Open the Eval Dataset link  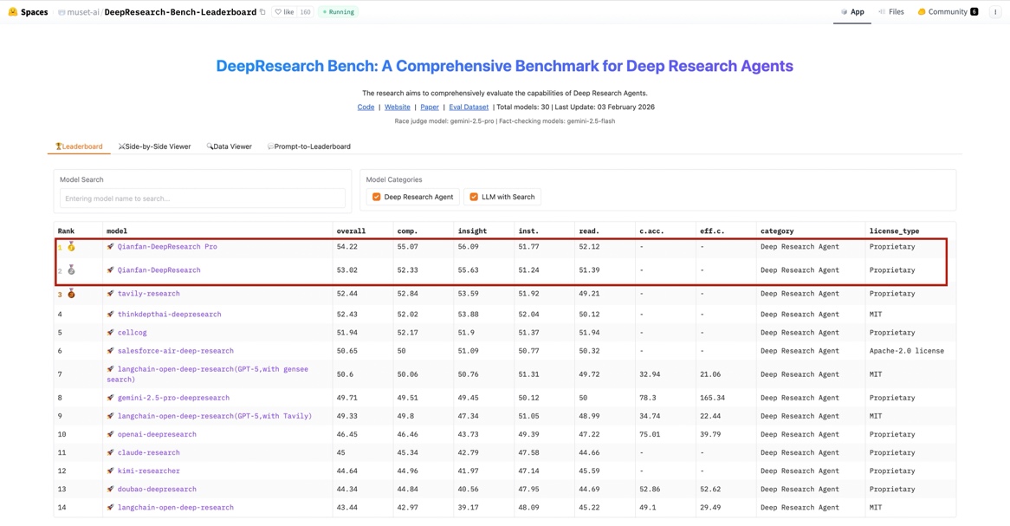(x=467, y=107)
